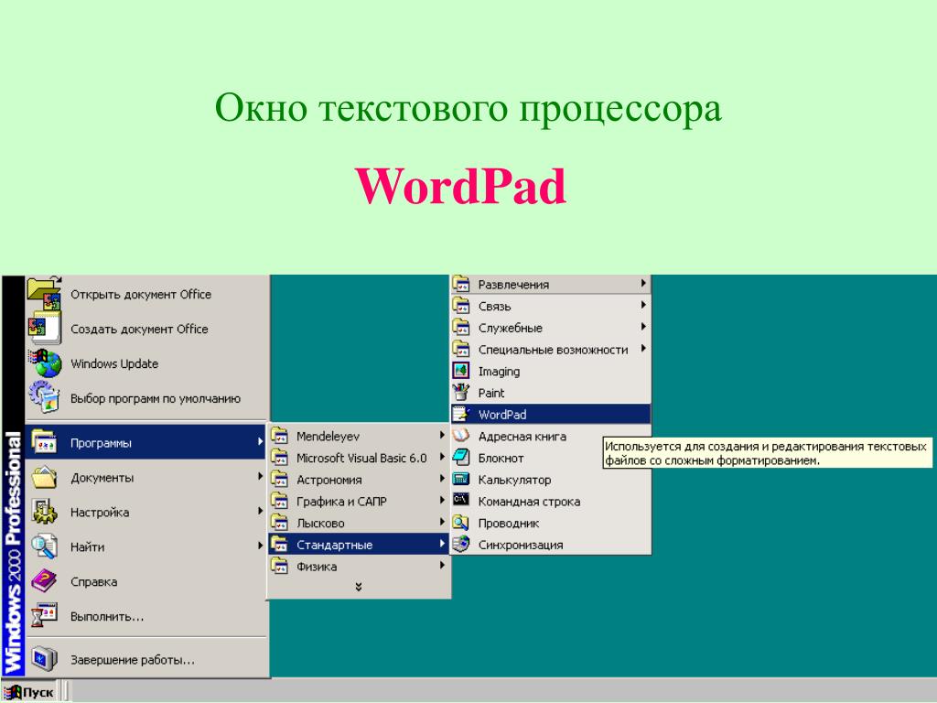The width and height of the screenshot is (937, 703).
Task: Expand the Программы submenu arrow
Action: pyautogui.click(x=260, y=442)
